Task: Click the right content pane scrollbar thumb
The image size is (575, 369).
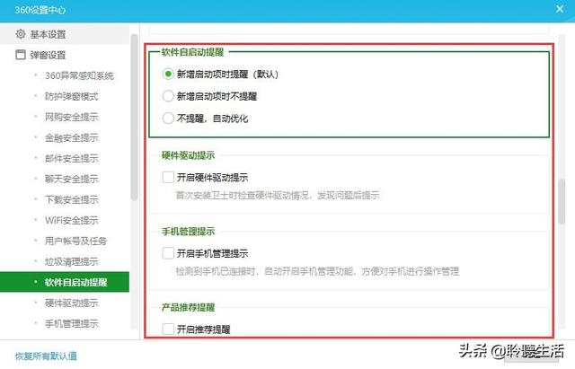Action: [x=562, y=201]
